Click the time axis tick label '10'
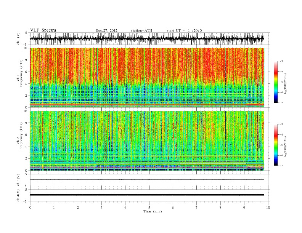This screenshot has width=302, height=233. 268,207
